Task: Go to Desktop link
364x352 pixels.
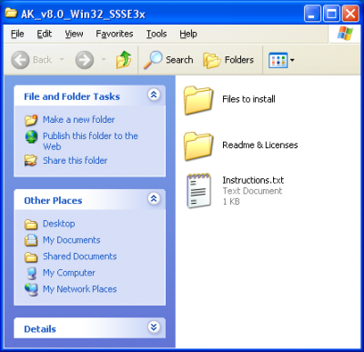Action: click(x=59, y=224)
